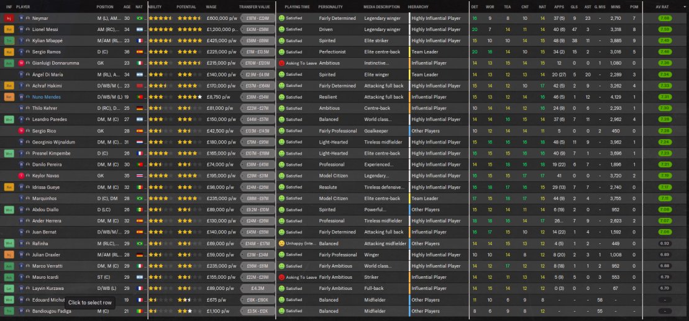Screen dimensions: 689x321
Task: Sort table by the WAGE column header
Action: pos(211,7)
